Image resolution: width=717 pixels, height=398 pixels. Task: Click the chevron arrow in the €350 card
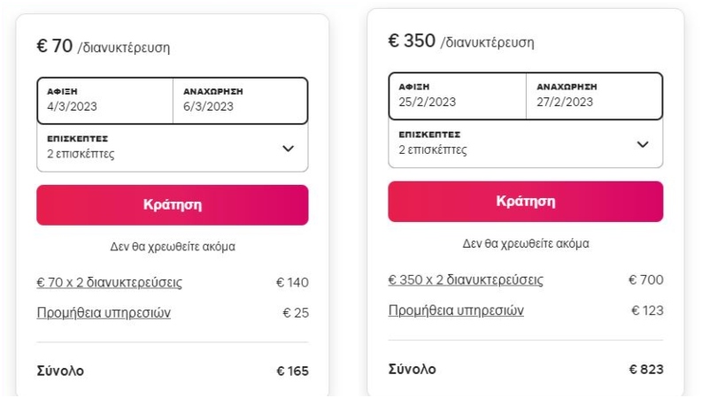click(x=642, y=143)
